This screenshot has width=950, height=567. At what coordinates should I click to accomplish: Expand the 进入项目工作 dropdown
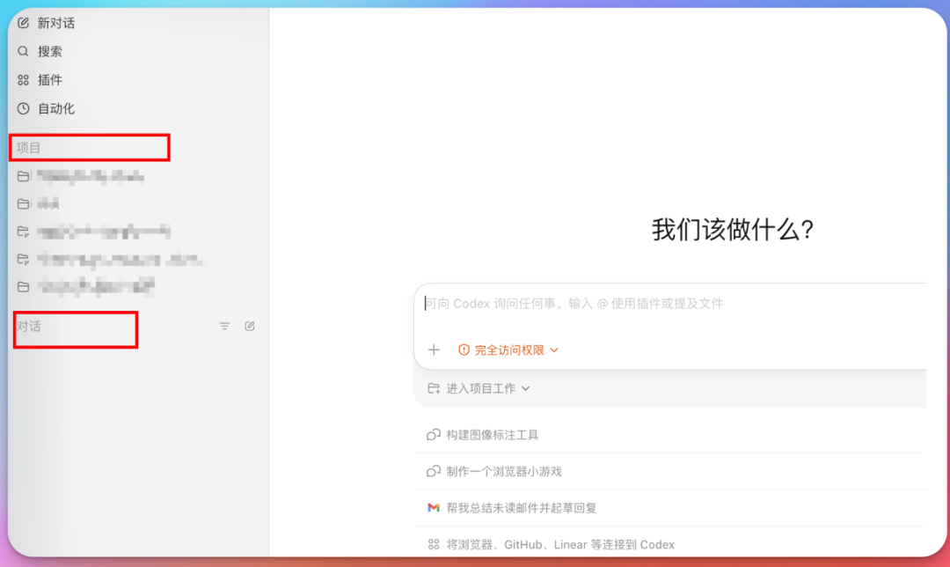pos(479,389)
